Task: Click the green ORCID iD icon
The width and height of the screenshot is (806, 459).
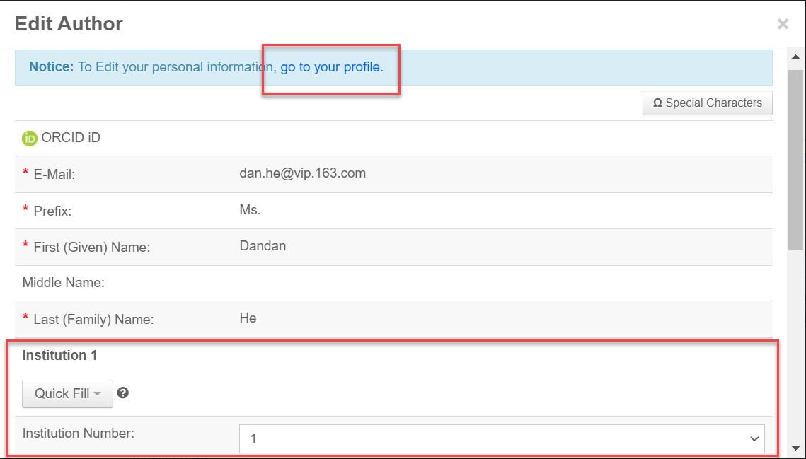Action: click(x=30, y=139)
